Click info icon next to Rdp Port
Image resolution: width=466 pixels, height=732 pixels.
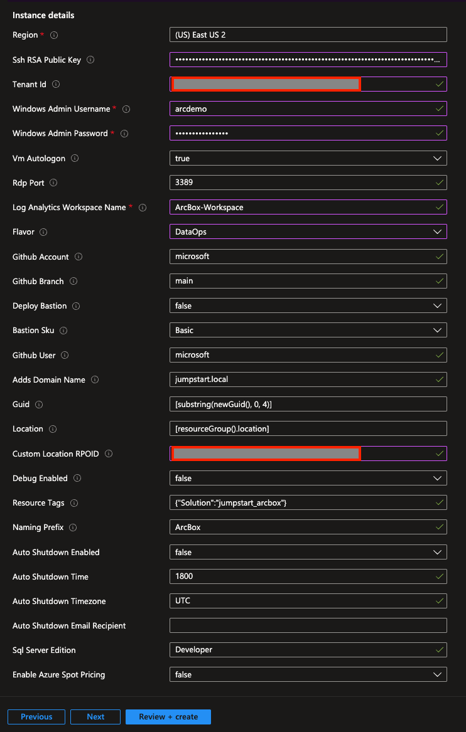coord(54,183)
